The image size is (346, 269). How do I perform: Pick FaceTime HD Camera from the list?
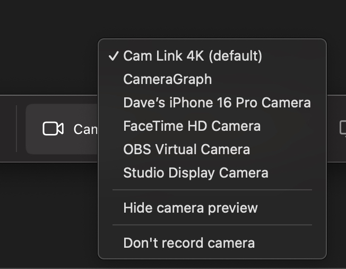point(192,126)
